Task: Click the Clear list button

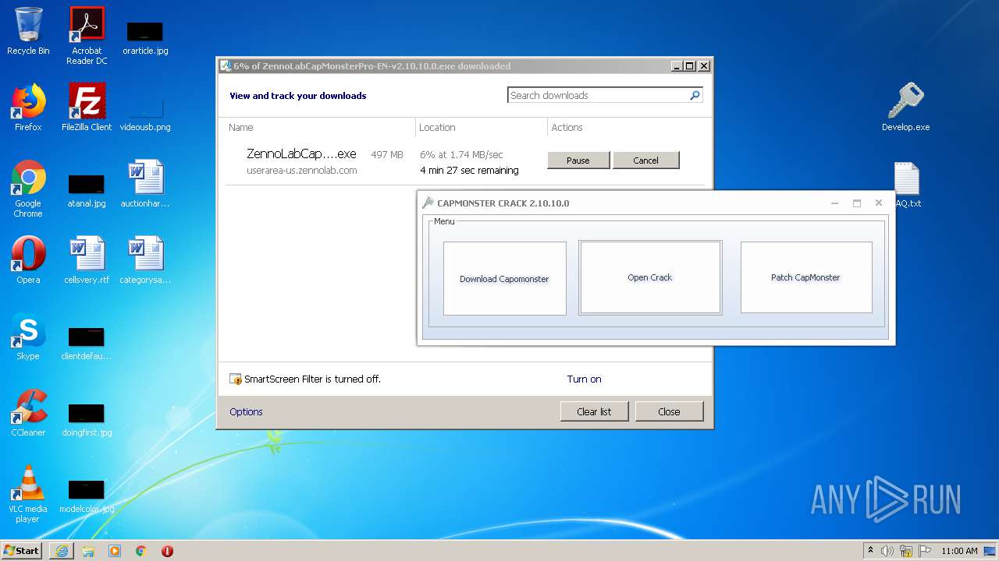Action: click(594, 411)
